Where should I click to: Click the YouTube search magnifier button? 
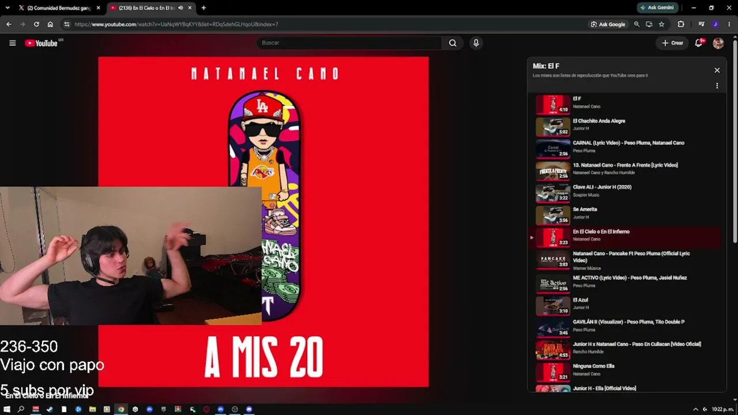point(453,43)
